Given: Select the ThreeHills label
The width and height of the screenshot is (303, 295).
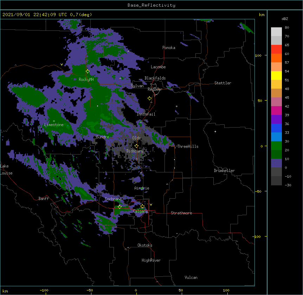Looking at the screenshot, I should point(188,146).
